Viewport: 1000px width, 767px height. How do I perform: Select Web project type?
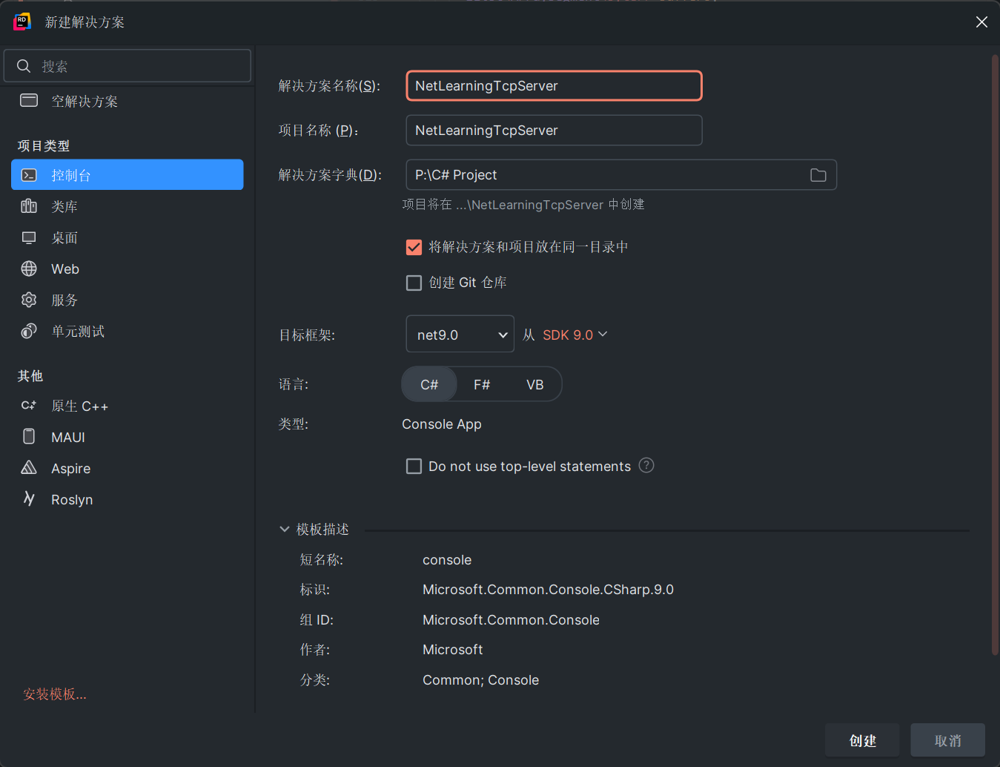[128, 269]
